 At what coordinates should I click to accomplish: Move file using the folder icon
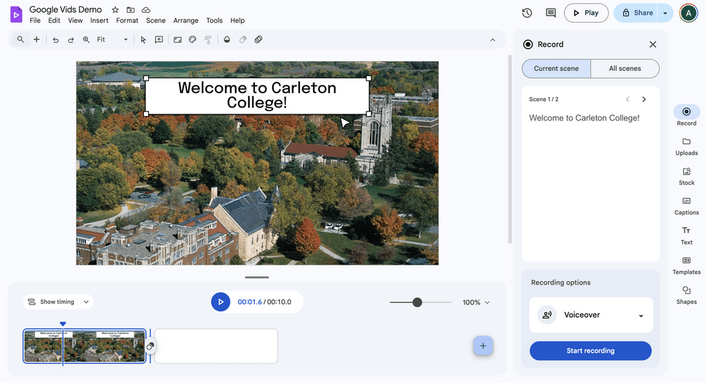click(130, 10)
